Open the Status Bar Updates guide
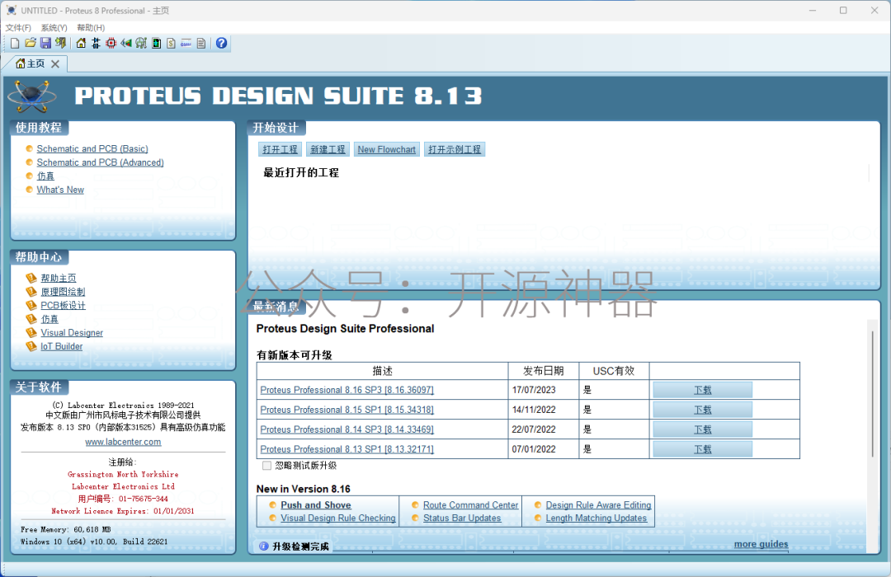 [x=462, y=518]
